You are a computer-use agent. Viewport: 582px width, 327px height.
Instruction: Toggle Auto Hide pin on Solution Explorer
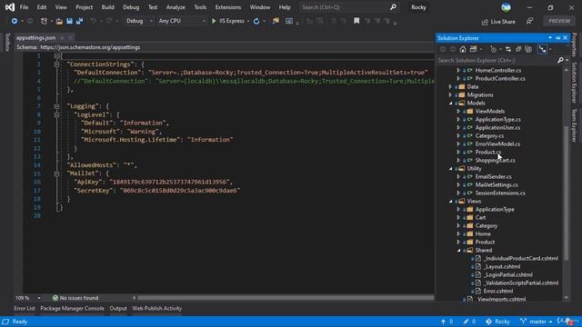pyautogui.click(x=557, y=38)
